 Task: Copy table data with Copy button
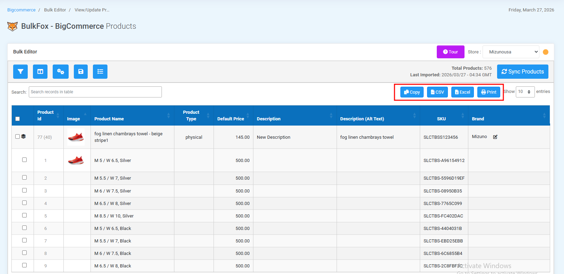click(x=412, y=92)
